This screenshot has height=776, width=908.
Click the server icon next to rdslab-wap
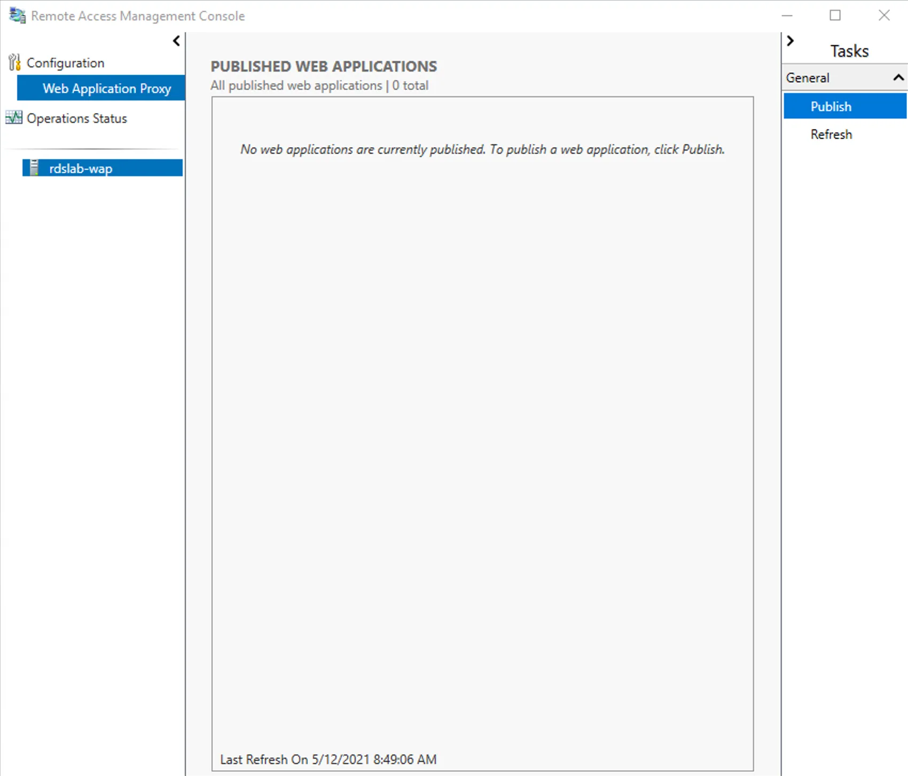pyautogui.click(x=34, y=168)
